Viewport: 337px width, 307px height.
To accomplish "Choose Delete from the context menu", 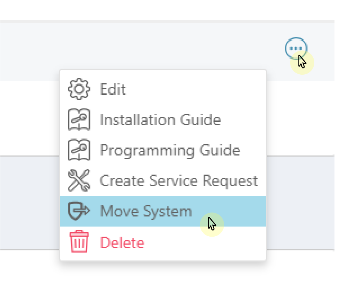I will pos(122,242).
